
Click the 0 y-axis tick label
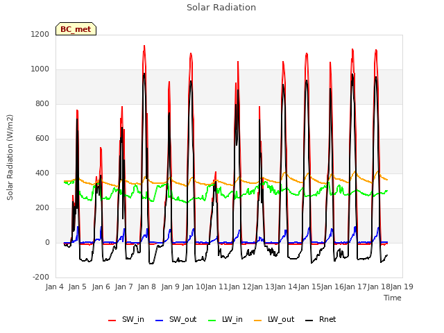click(x=47, y=243)
